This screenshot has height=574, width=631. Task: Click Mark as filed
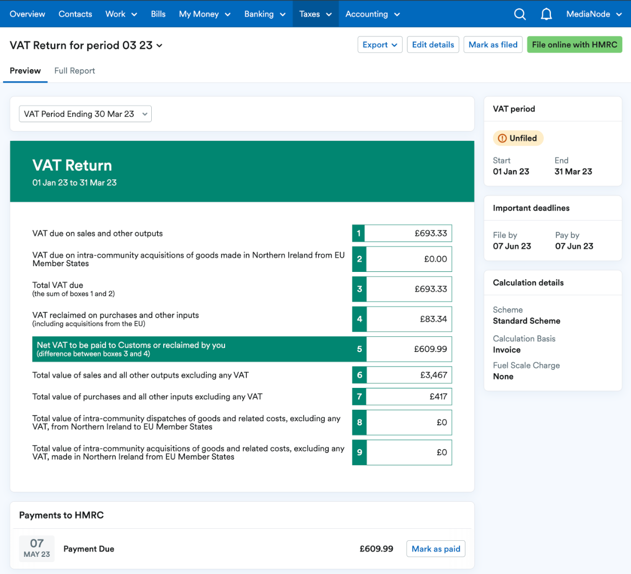point(493,45)
